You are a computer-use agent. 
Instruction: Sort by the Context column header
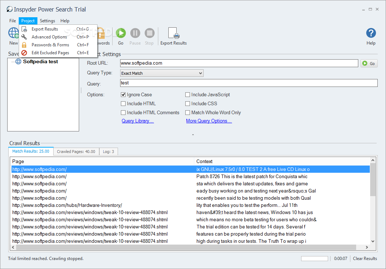[282, 161]
